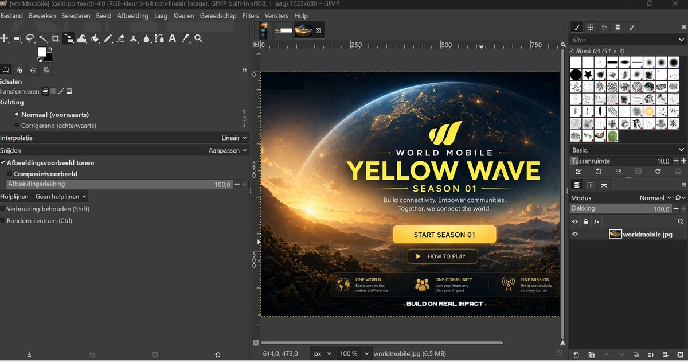The width and height of the screenshot is (688, 362).
Task: Adjust the layer Dekking slider
Action: click(621, 209)
